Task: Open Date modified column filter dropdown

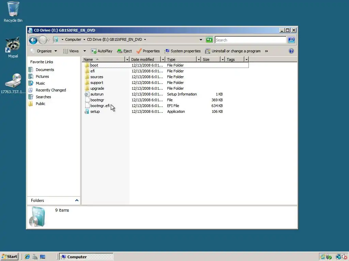Action: pyautogui.click(x=163, y=59)
